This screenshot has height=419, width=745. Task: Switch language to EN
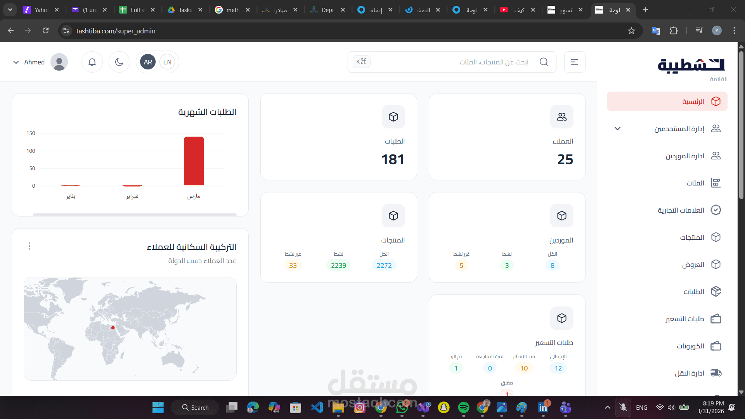click(167, 62)
